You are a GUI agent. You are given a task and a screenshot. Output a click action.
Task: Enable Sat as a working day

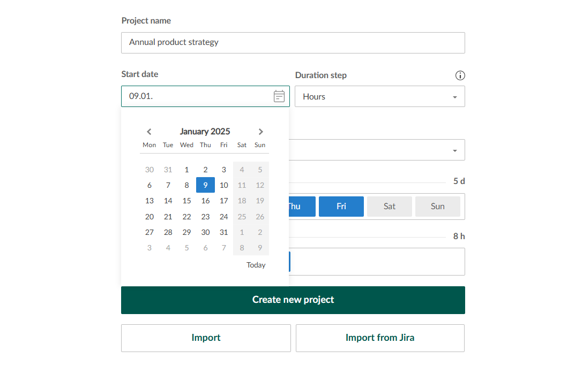[x=389, y=206]
